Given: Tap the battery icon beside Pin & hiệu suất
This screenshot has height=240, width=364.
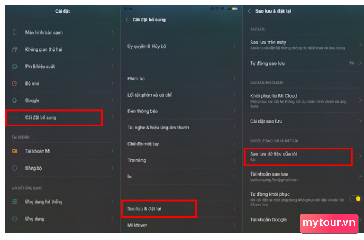Looking at the screenshot, I should click(15, 66).
